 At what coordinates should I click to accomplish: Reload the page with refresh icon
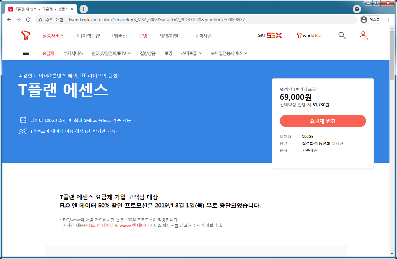coord(28,20)
